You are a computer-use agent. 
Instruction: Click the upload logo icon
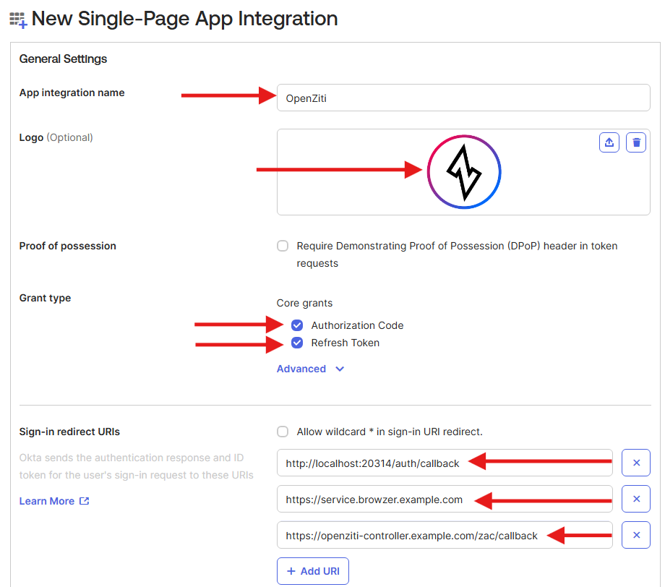(609, 142)
